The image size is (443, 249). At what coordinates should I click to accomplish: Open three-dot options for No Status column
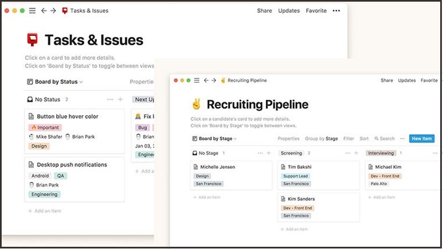(x=110, y=100)
